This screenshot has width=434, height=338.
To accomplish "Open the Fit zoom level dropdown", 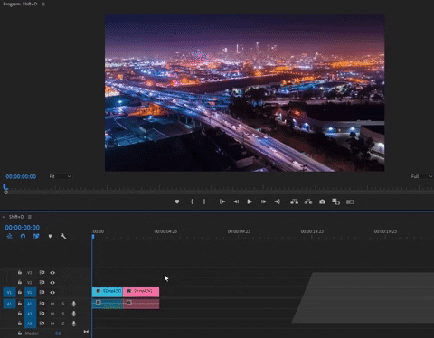I will 60,176.
